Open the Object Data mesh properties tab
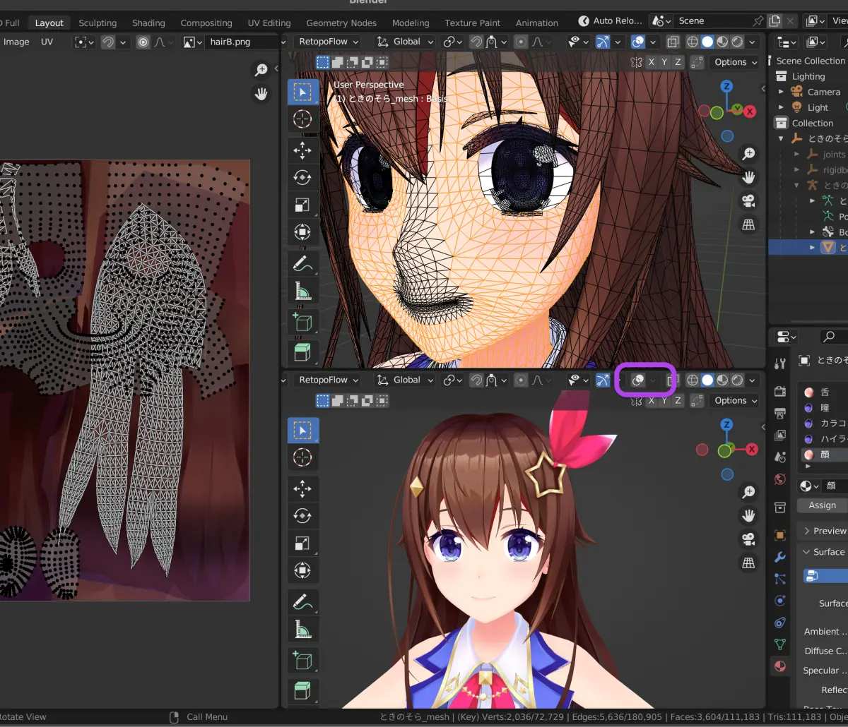 pyautogui.click(x=780, y=644)
